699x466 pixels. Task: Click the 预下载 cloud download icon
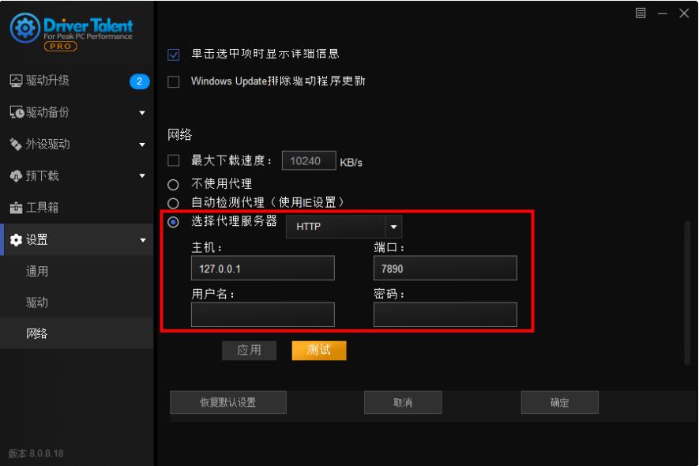(x=16, y=176)
